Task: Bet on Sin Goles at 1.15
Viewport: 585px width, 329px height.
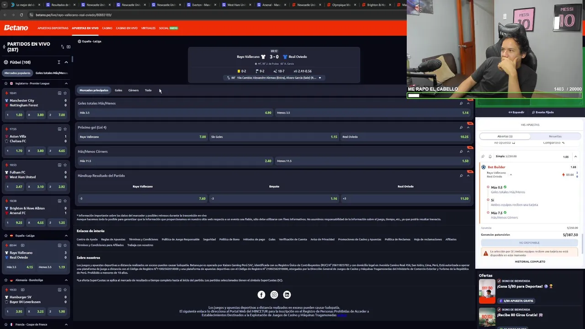Action: pyautogui.click(x=274, y=137)
